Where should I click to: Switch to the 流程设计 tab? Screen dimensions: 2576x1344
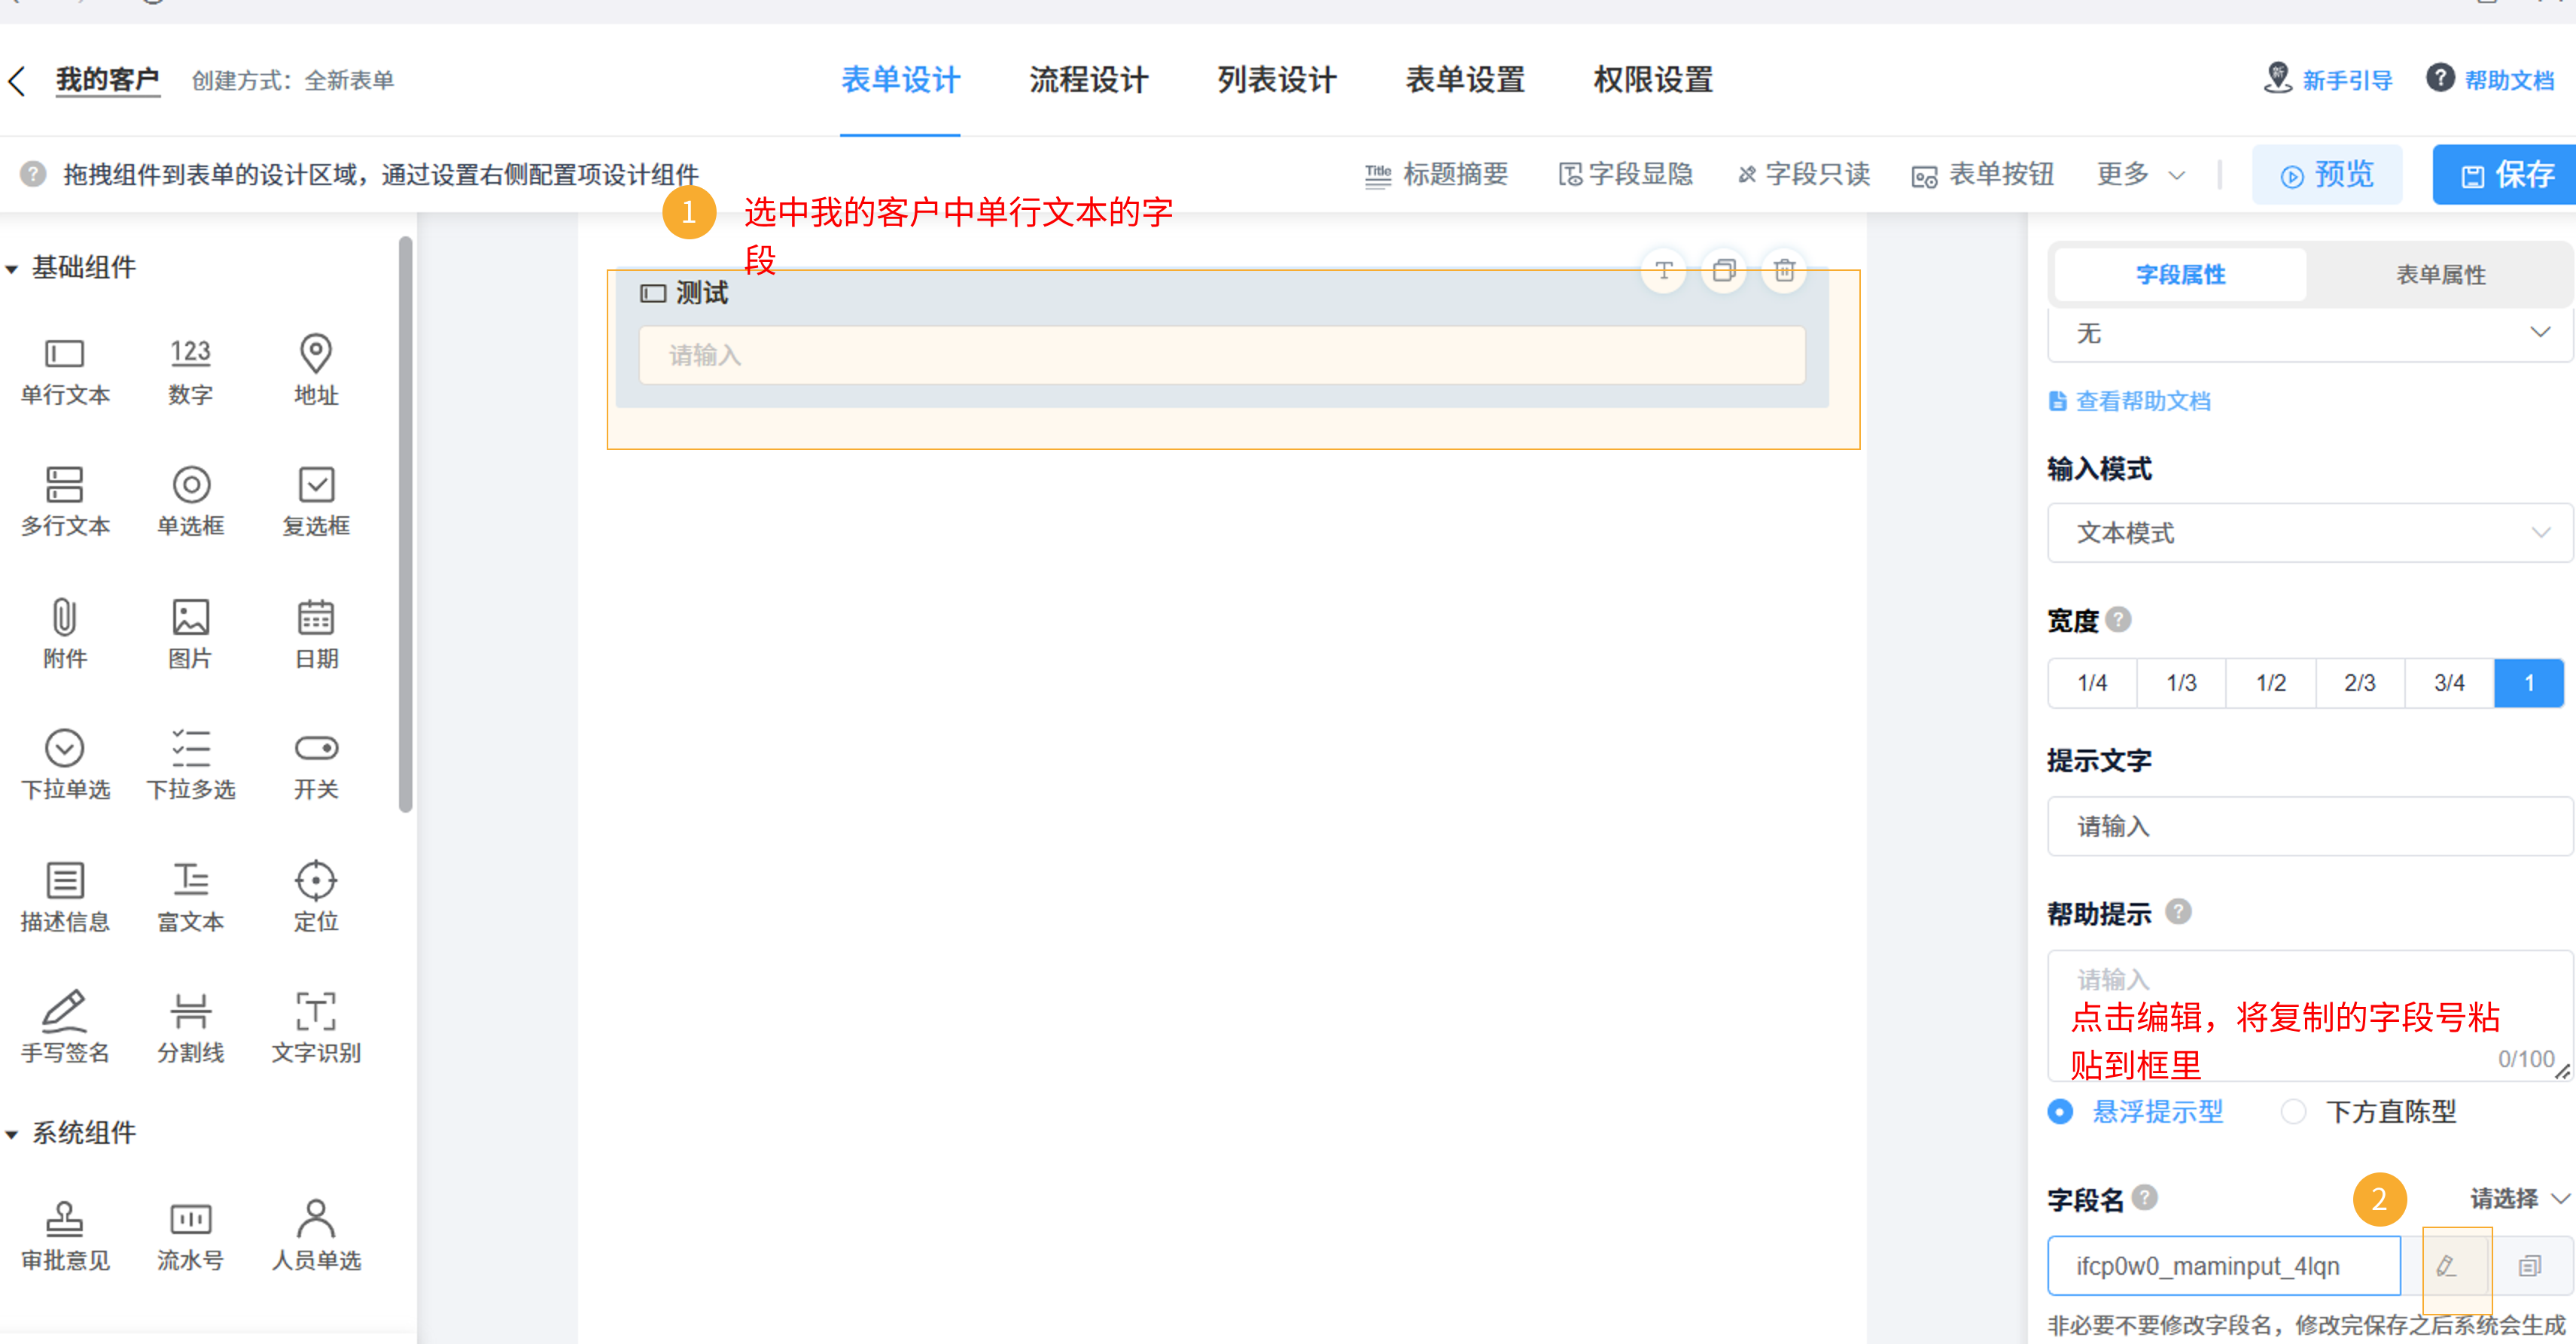pyautogui.click(x=1089, y=80)
